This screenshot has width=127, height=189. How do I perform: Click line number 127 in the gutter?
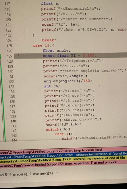point(10,56)
